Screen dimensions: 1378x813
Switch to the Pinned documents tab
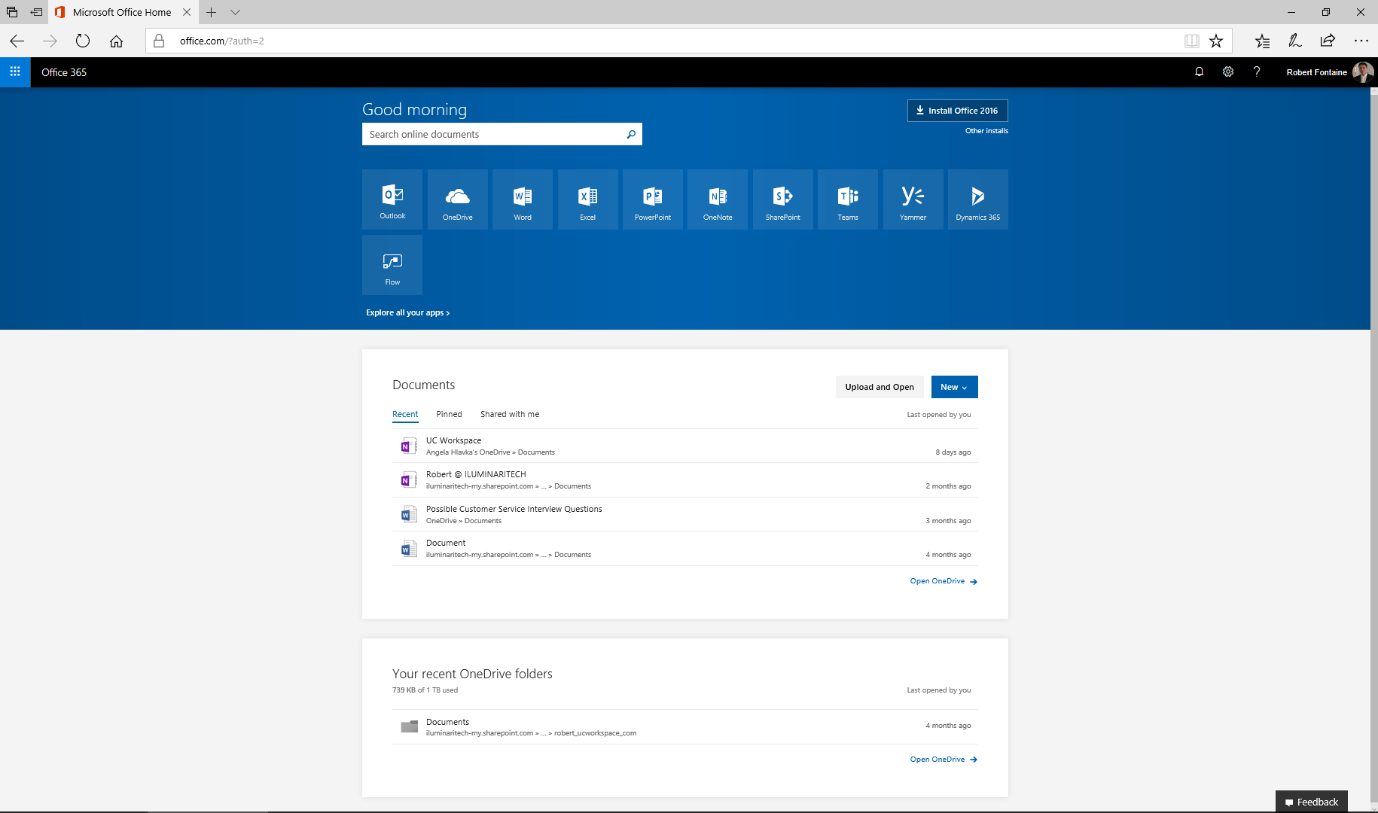(x=449, y=414)
